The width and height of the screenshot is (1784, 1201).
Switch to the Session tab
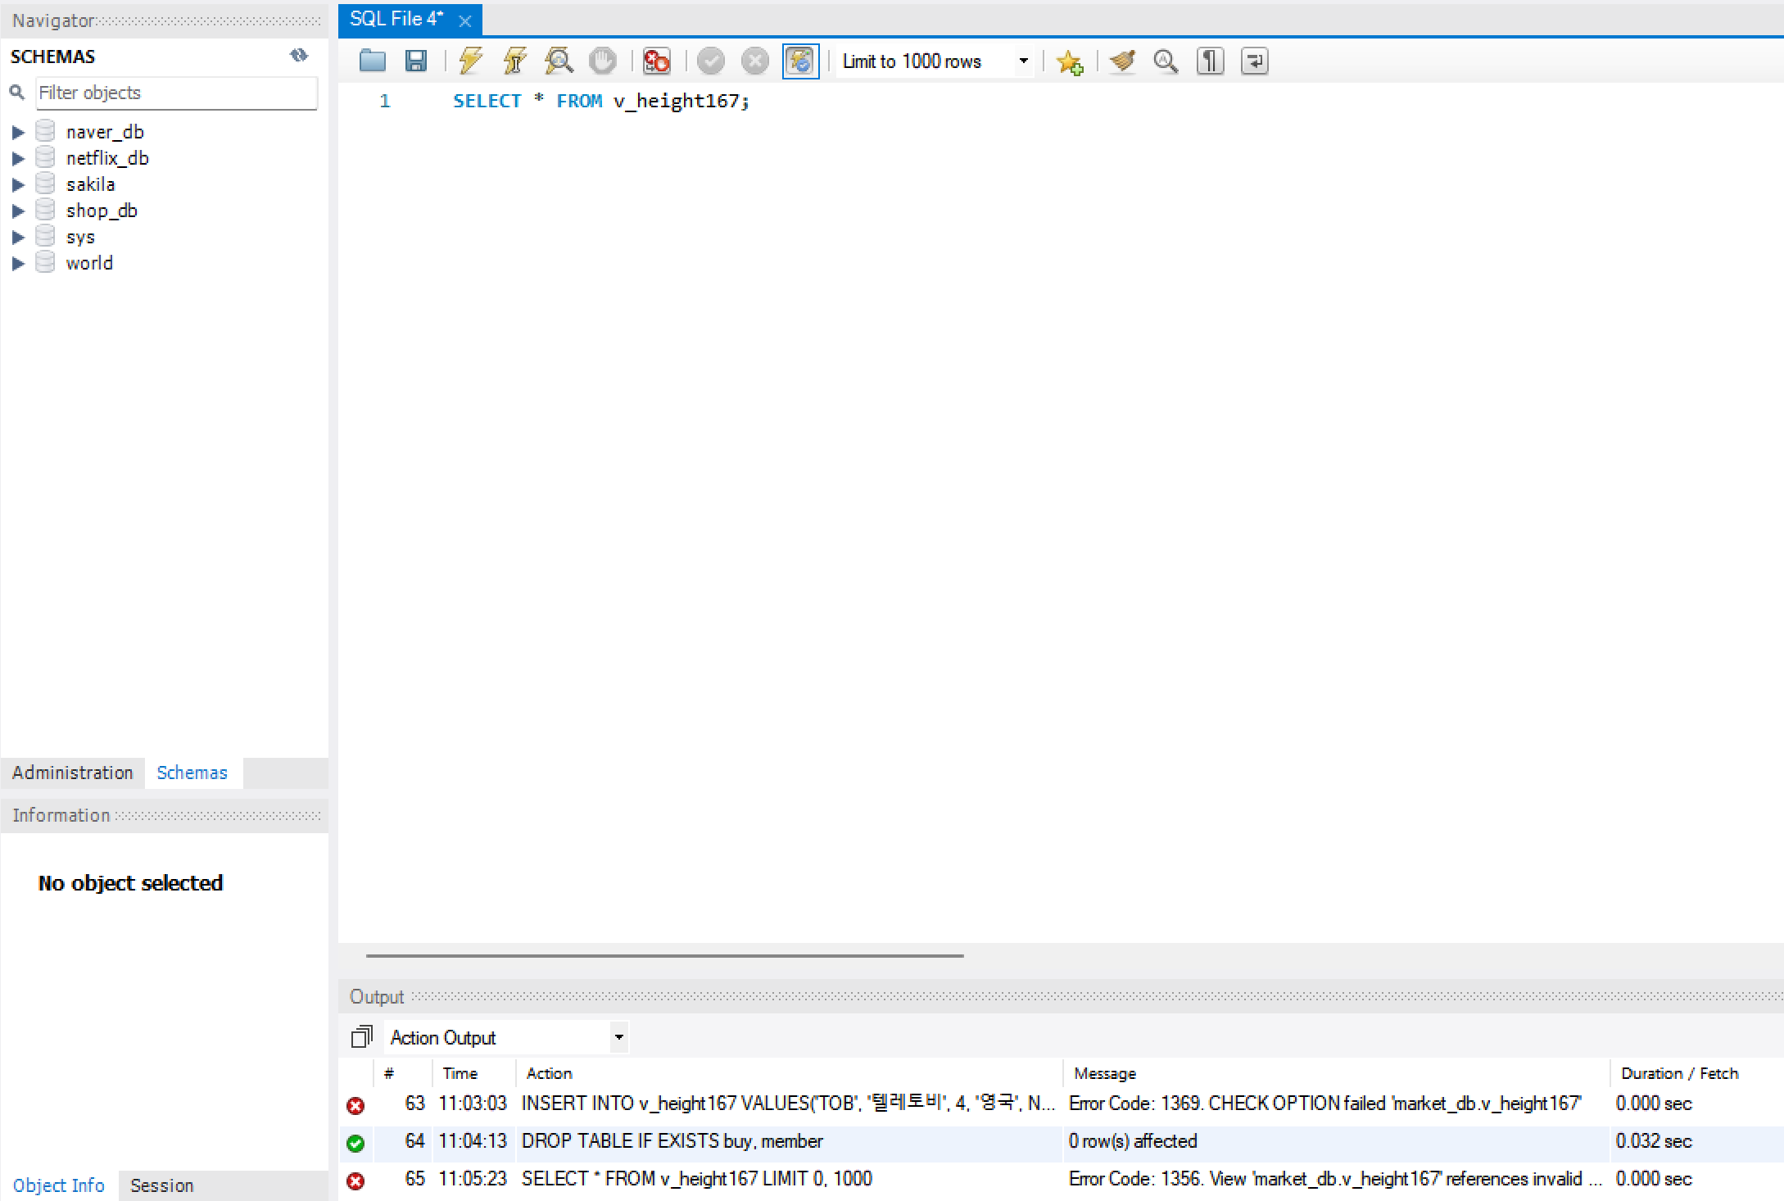161,1185
